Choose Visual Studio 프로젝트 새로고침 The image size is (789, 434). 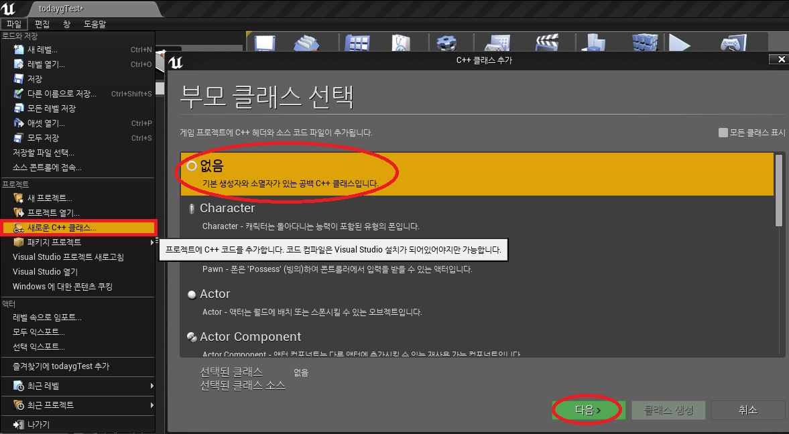(78, 257)
